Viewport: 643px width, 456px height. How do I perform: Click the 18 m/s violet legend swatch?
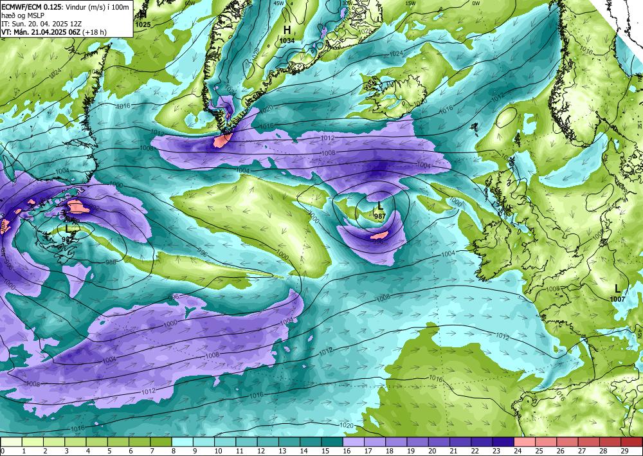[396, 442]
